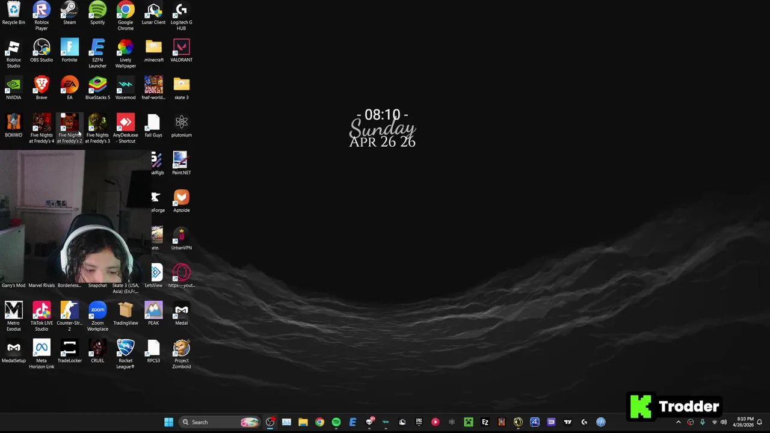Open Spotify from the taskbar
This screenshot has height=433, width=770.
pyautogui.click(x=336, y=422)
